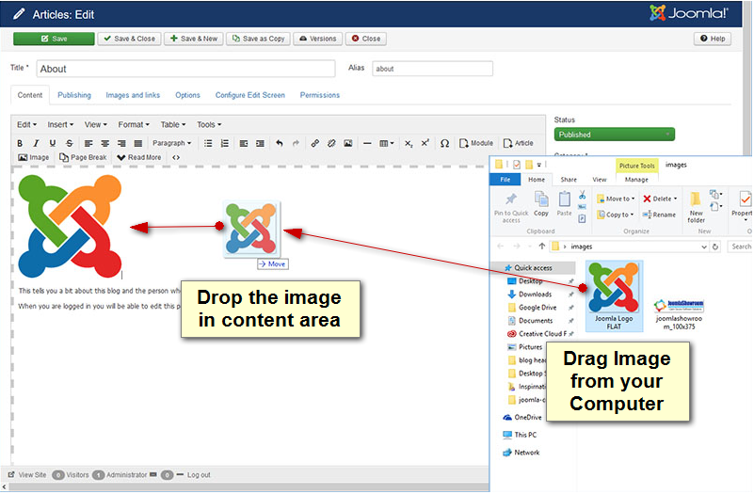This screenshot has height=494, width=754.
Task: Open the Format menu
Action: (x=134, y=124)
